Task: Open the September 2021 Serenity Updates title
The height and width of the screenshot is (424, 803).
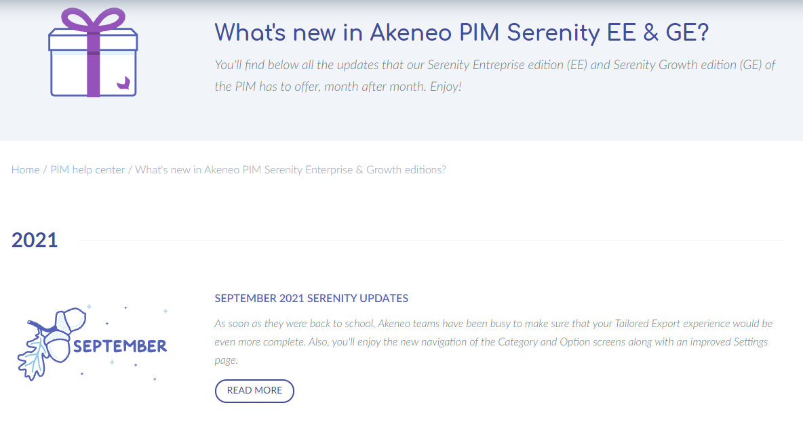Action: (311, 298)
